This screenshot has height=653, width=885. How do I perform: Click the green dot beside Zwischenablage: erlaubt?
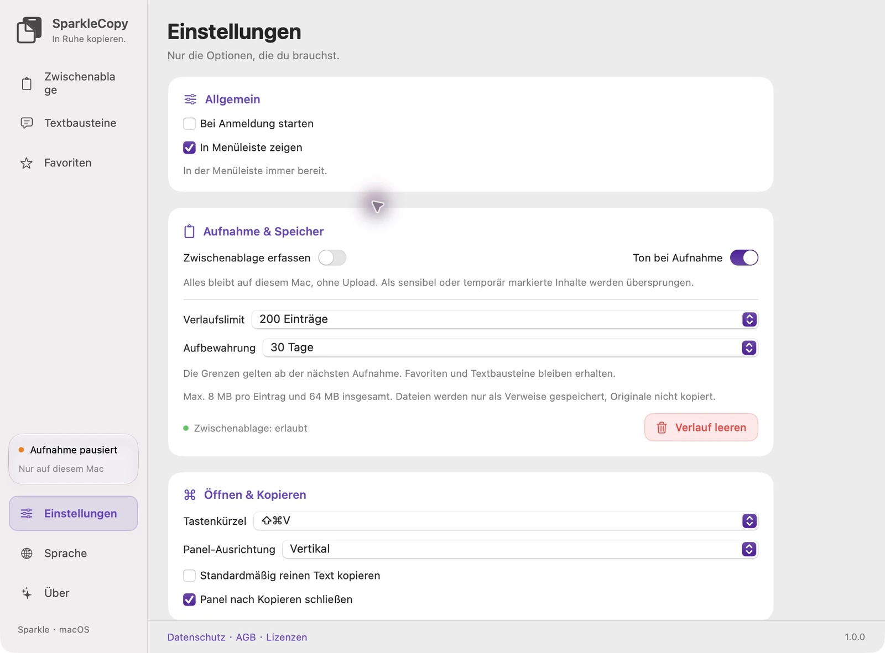[x=186, y=428]
